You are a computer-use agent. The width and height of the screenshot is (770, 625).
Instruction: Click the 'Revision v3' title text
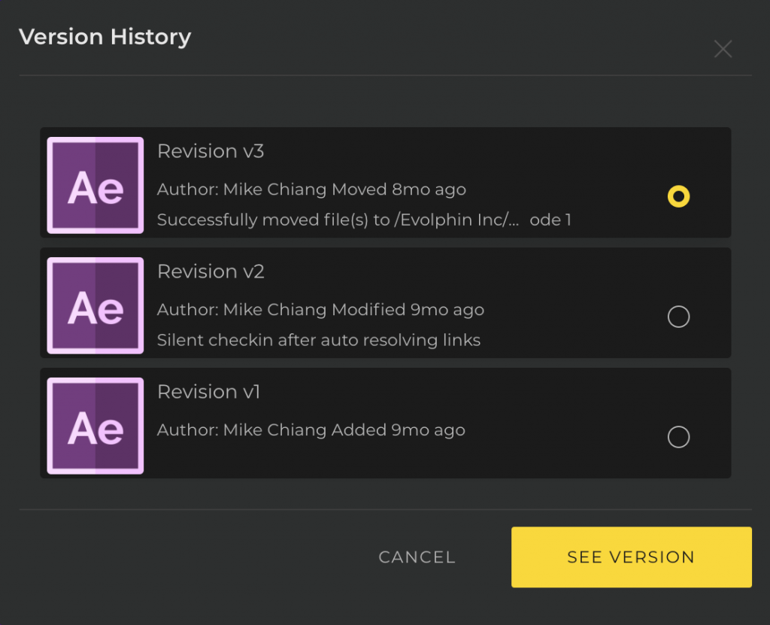coord(211,151)
